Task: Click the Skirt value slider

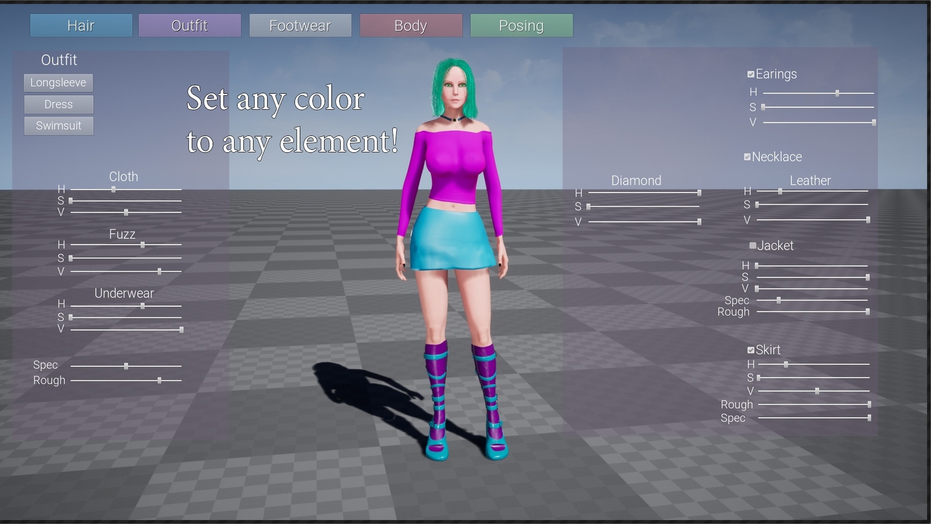Action: point(814,391)
